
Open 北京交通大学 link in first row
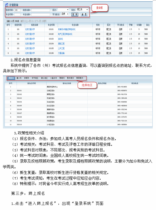pos(30,29)
